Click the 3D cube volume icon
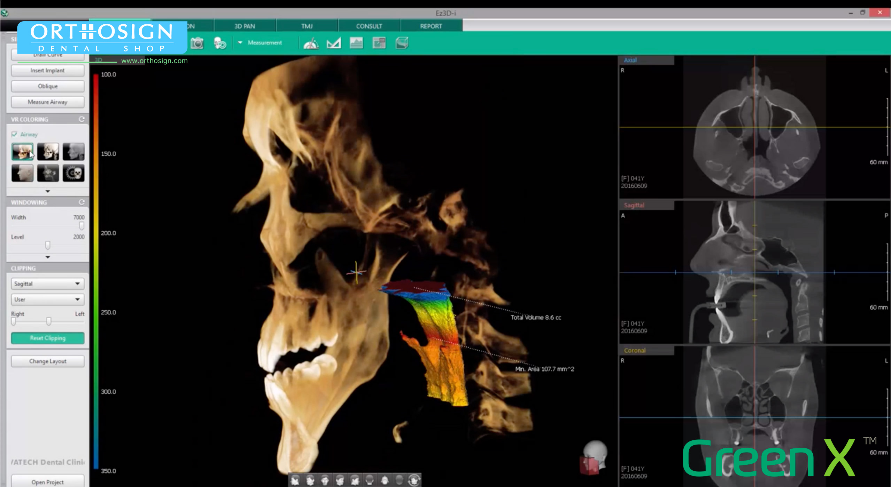The width and height of the screenshot is (891, 487). (x=402, y=43)
